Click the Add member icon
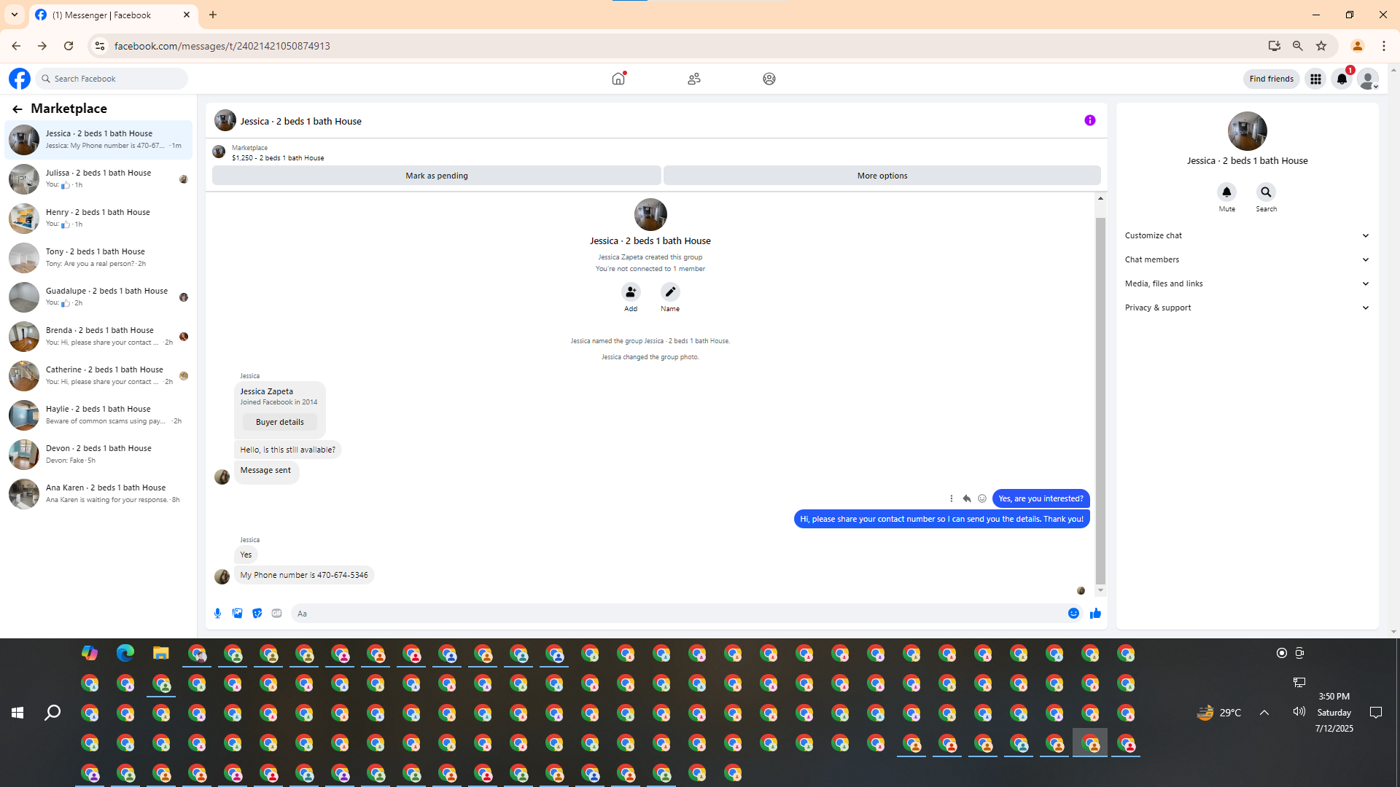Screen dimensions: 1400x787 631,292
